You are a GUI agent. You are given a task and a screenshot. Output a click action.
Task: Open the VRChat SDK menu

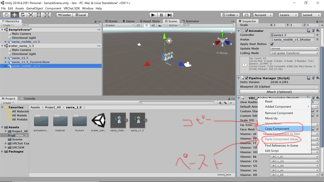(x=72, y=8)
